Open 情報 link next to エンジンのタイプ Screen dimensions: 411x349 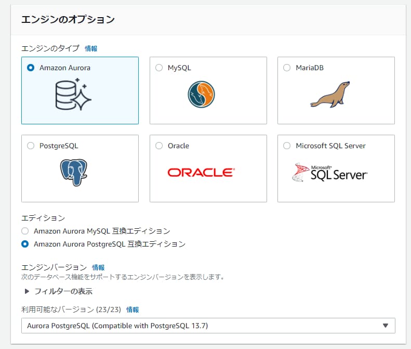pyautogui.click(x=91, y=48)
